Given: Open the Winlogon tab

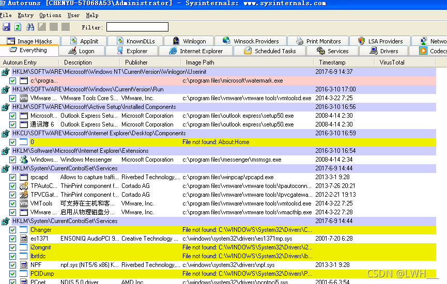Looking at the screenshot, I should coord(189,41).
